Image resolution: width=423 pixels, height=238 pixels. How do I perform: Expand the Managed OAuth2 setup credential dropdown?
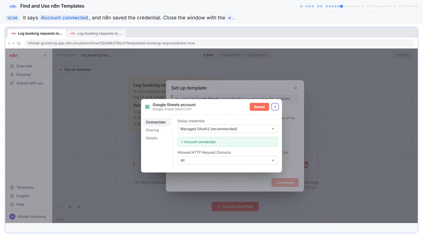click(227, 129)
